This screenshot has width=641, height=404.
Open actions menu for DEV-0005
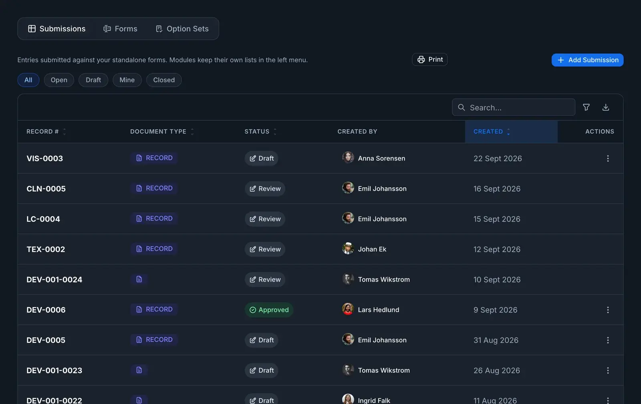(608, 340)
